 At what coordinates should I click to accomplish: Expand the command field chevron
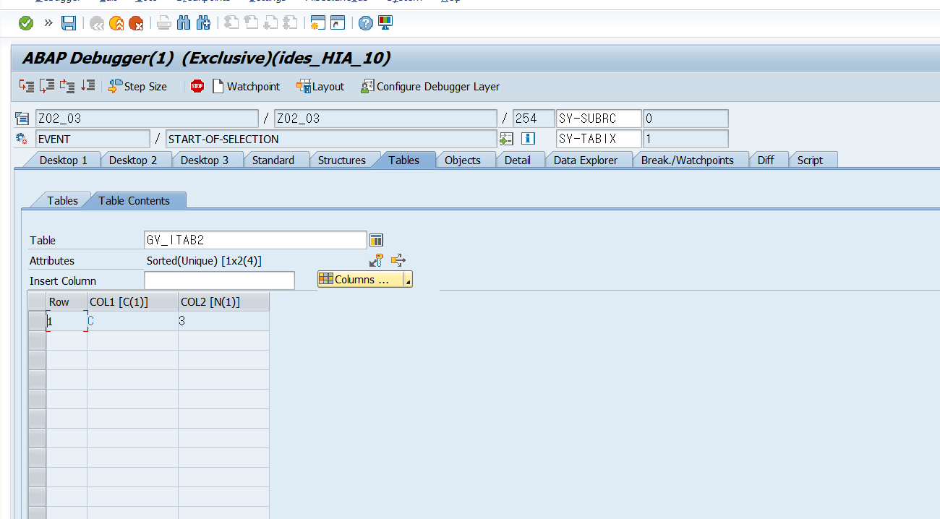(48, 23)
